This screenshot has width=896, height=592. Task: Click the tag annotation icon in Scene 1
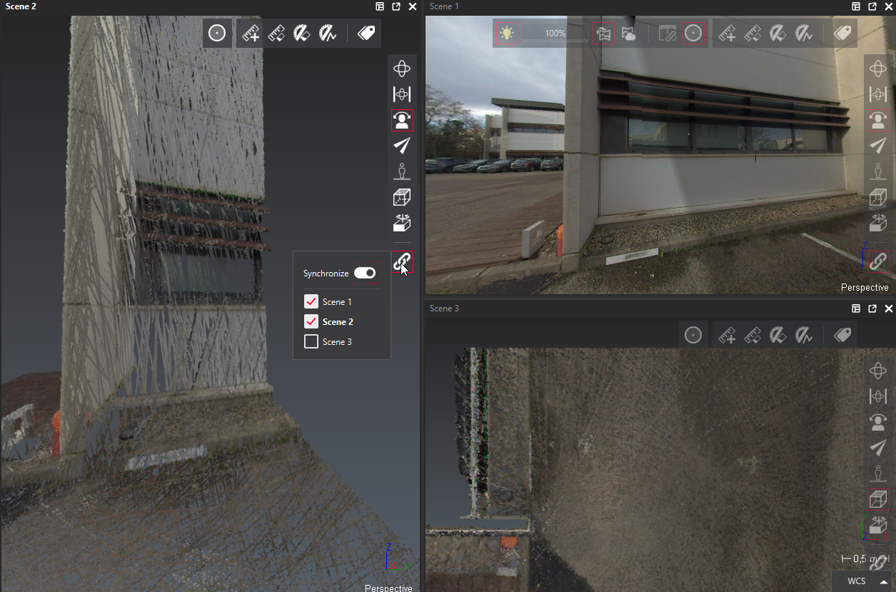click(842, 34)
